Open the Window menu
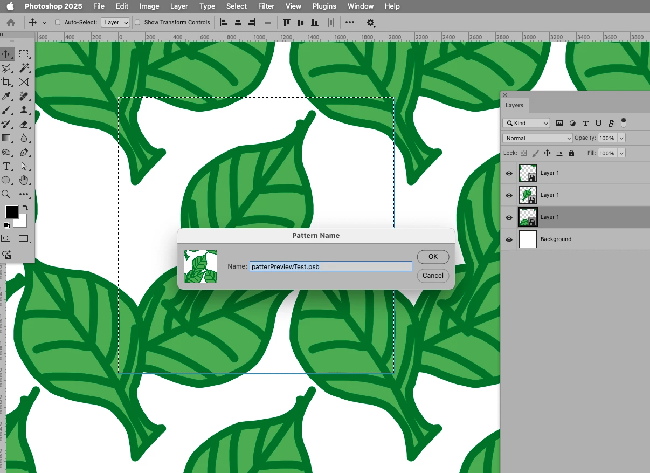The height and width of the screenshot is (473, 650). click(361, 6)
